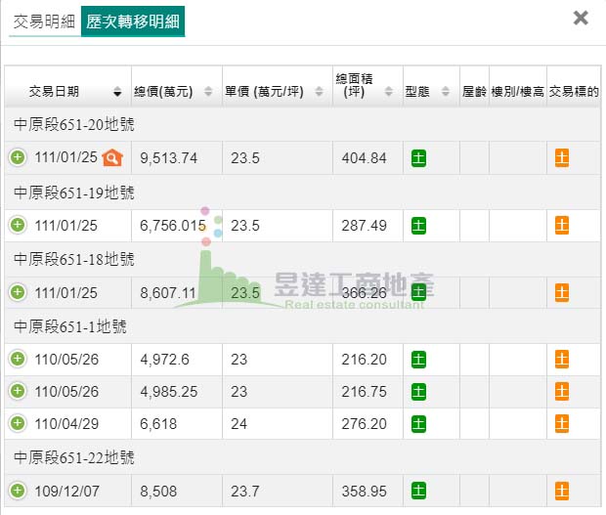
Task: Click green land type icon for 9,513.74 row
Action: point(418,158)
